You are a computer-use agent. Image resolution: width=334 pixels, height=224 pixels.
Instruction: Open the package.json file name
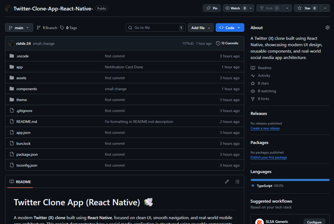(x=27, y=154)
